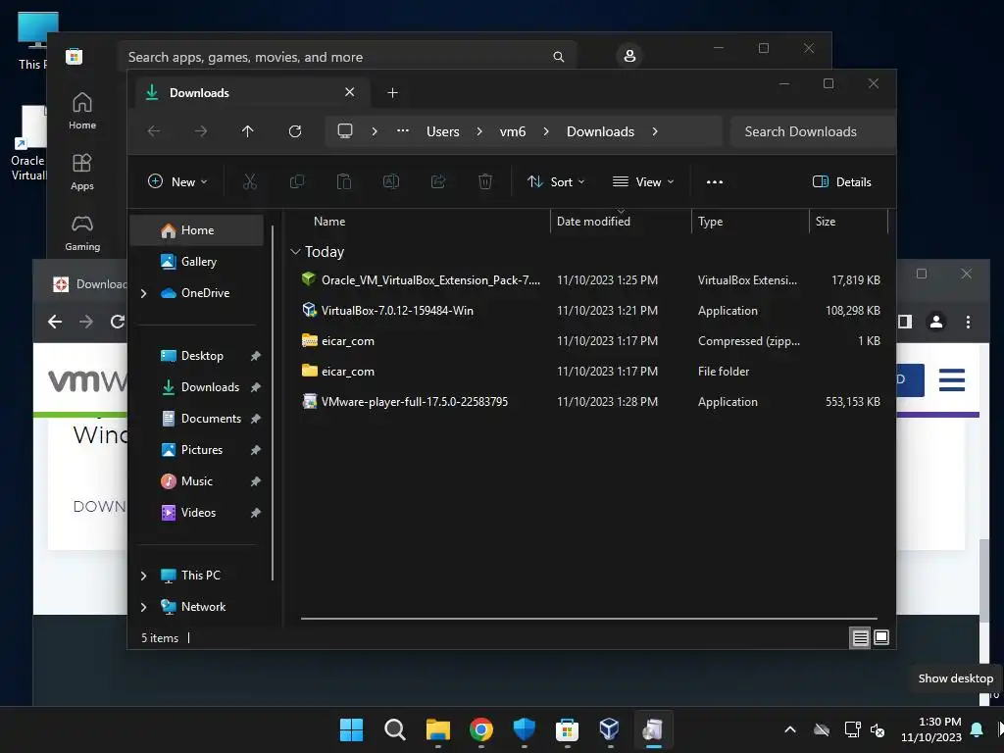Unpin Documents pin icon in sidebar
Screen dimensions: 1004x753
coord(255,419)
